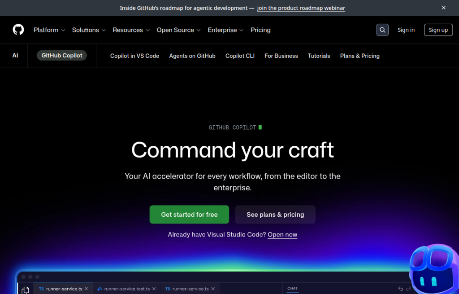
Task: Click the green cursor block beside GITHUB COPILOT
Action: (260, 127)
